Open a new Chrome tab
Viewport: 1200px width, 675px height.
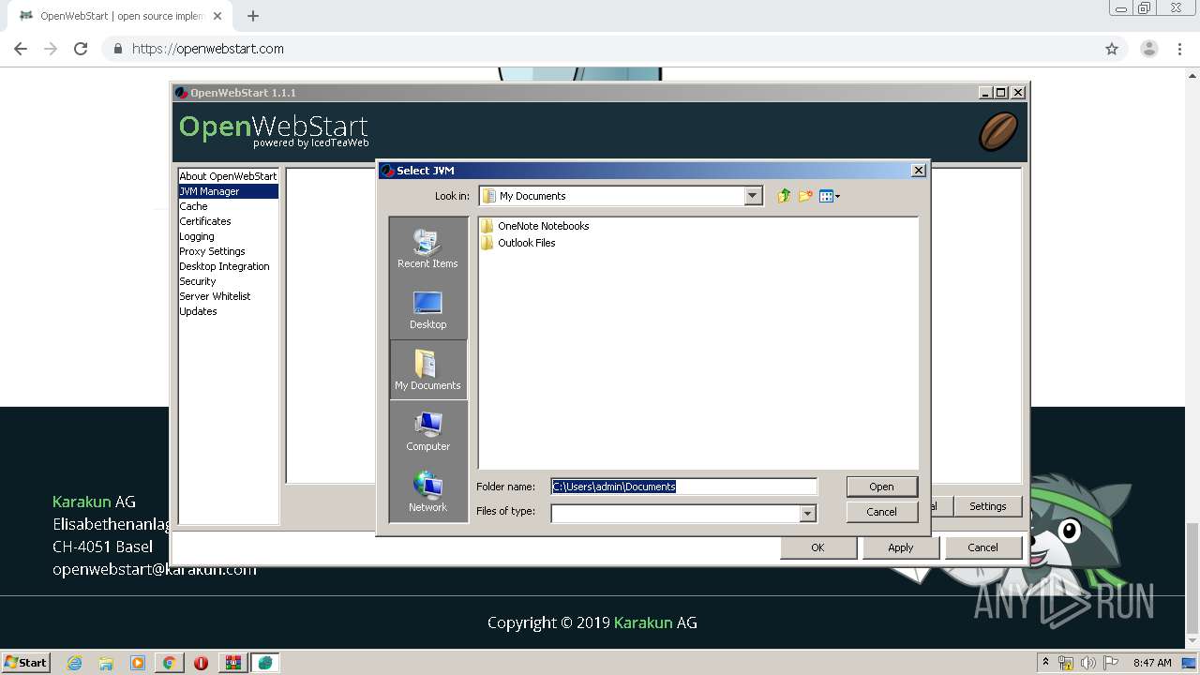click(x=252, y=16)
